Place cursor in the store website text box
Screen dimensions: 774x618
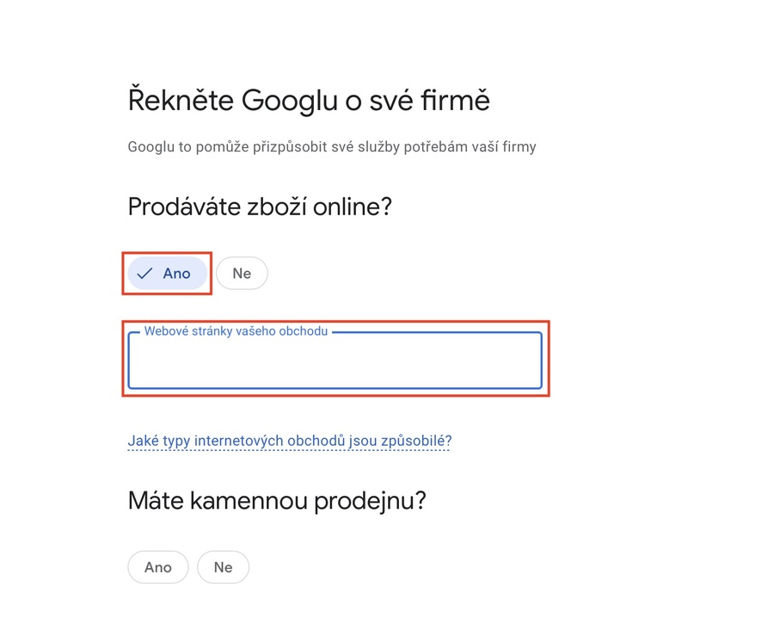(x=335, y=362)
